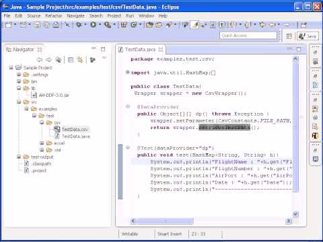Open the Navigate menu
The image size is (323, 242).
[x=75, y=15]
